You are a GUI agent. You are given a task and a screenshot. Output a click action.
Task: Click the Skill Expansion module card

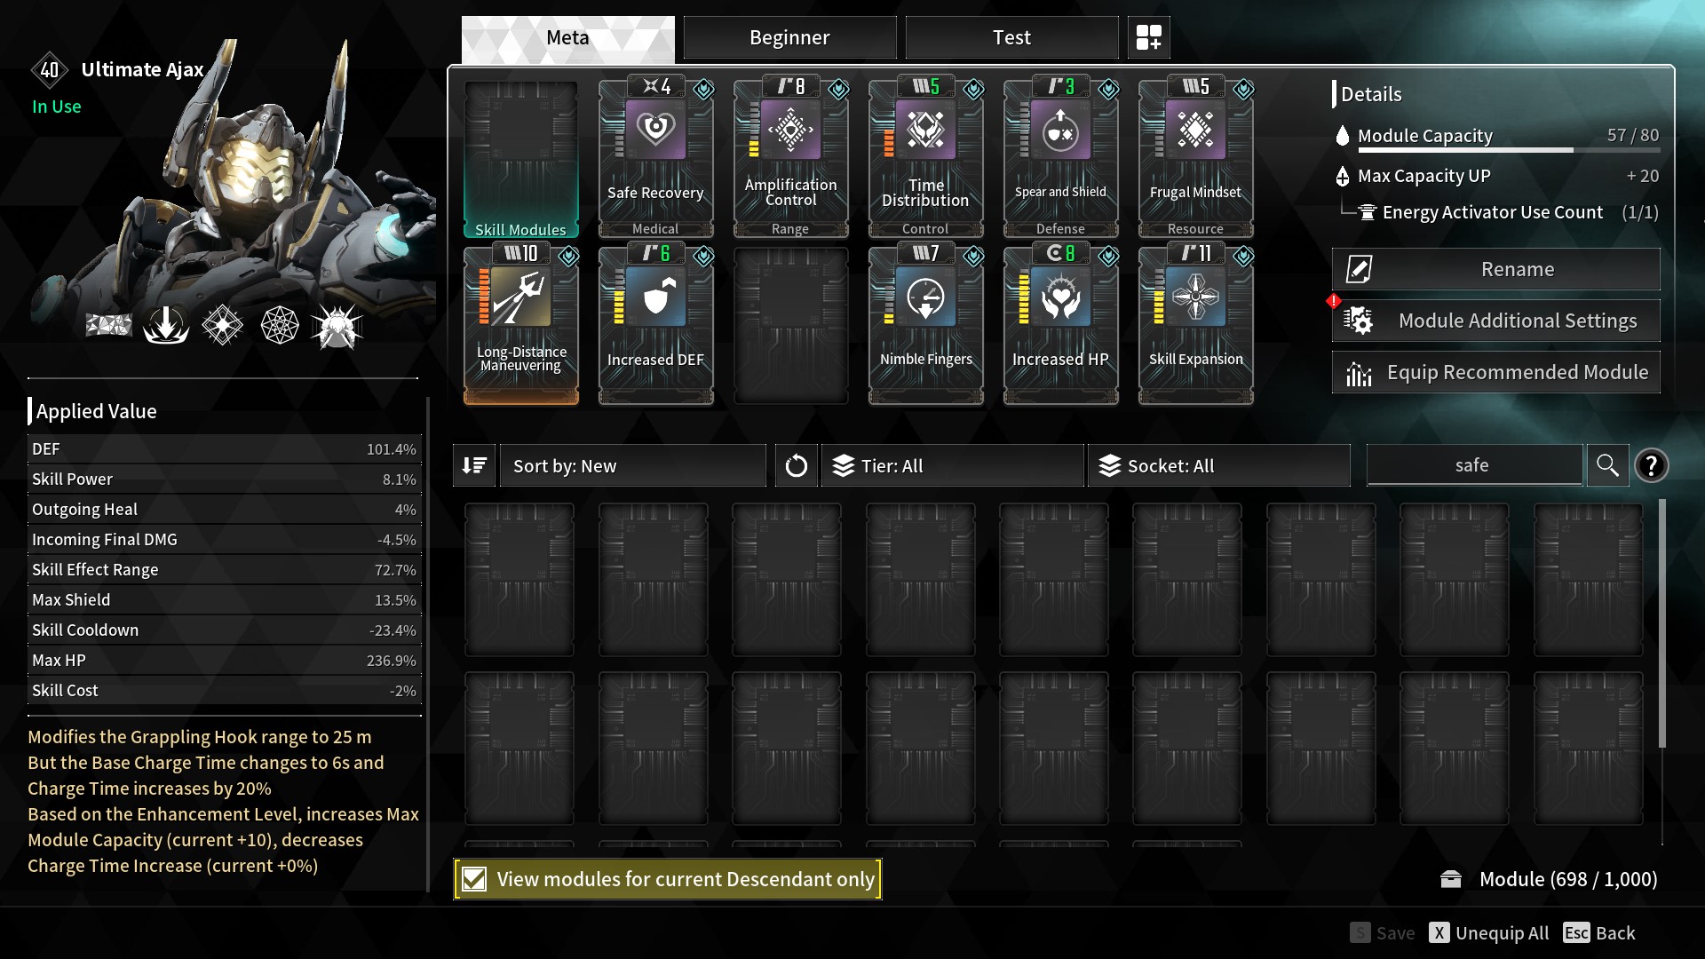[1196, 325]
